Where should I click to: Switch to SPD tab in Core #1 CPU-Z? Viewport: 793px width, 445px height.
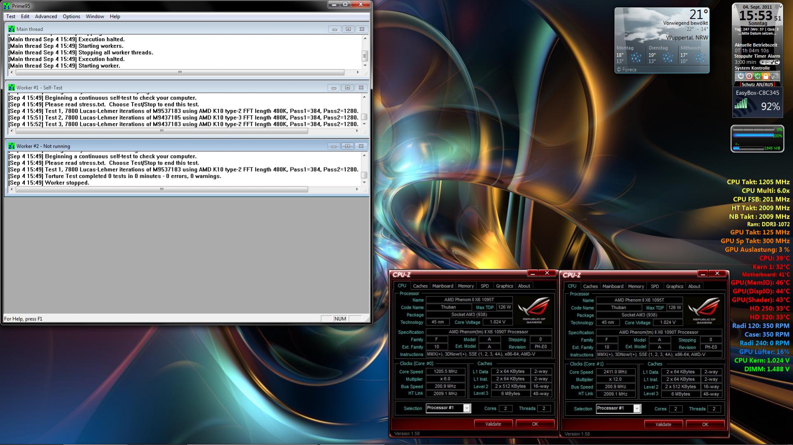tap(655, 286)
